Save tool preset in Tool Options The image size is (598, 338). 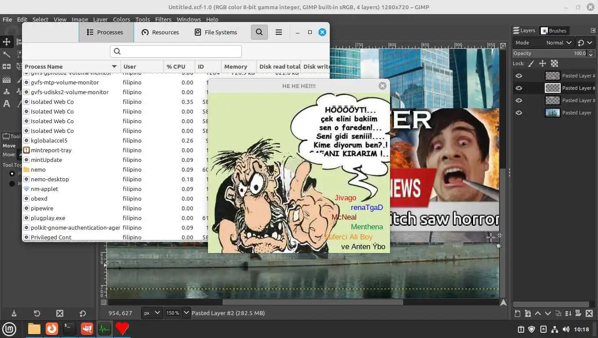[x=14, y=313]
